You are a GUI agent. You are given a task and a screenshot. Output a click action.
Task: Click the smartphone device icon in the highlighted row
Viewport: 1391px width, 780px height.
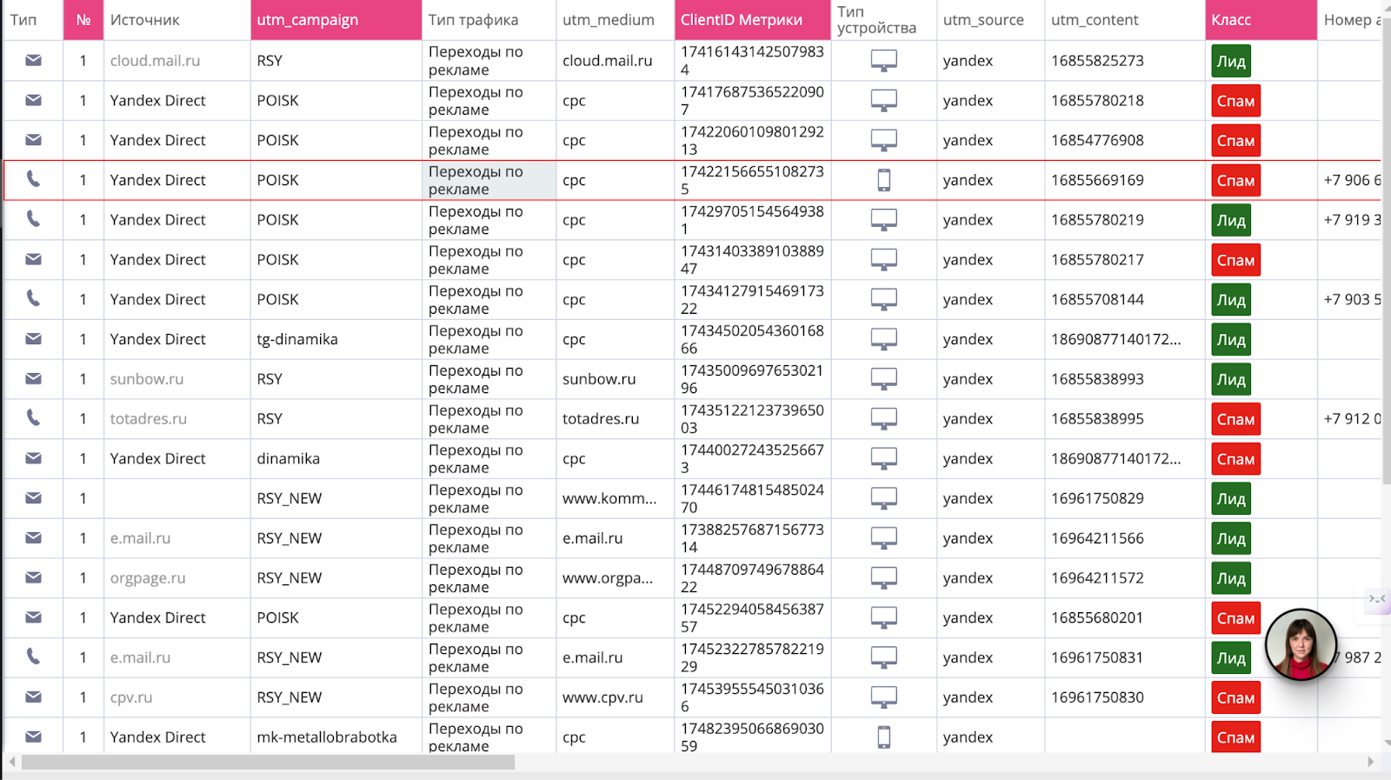pos(883,180)
